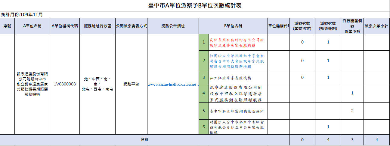Select 自行開發 value 1 in row 4
The image size is (390, 146).
coord(352,93)
